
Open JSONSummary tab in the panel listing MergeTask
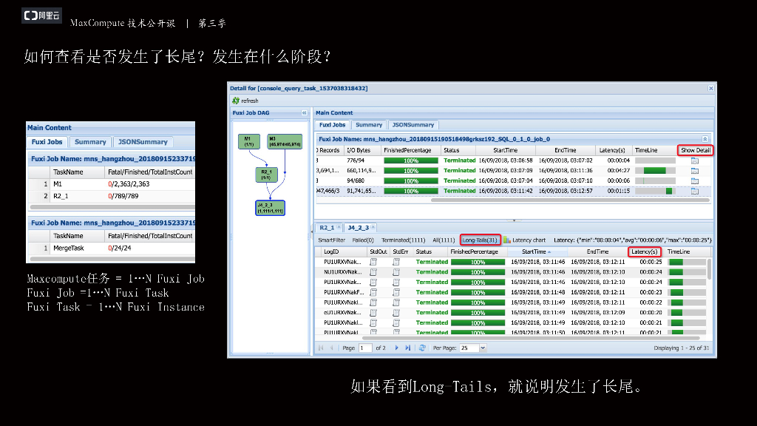pos(143,142)
